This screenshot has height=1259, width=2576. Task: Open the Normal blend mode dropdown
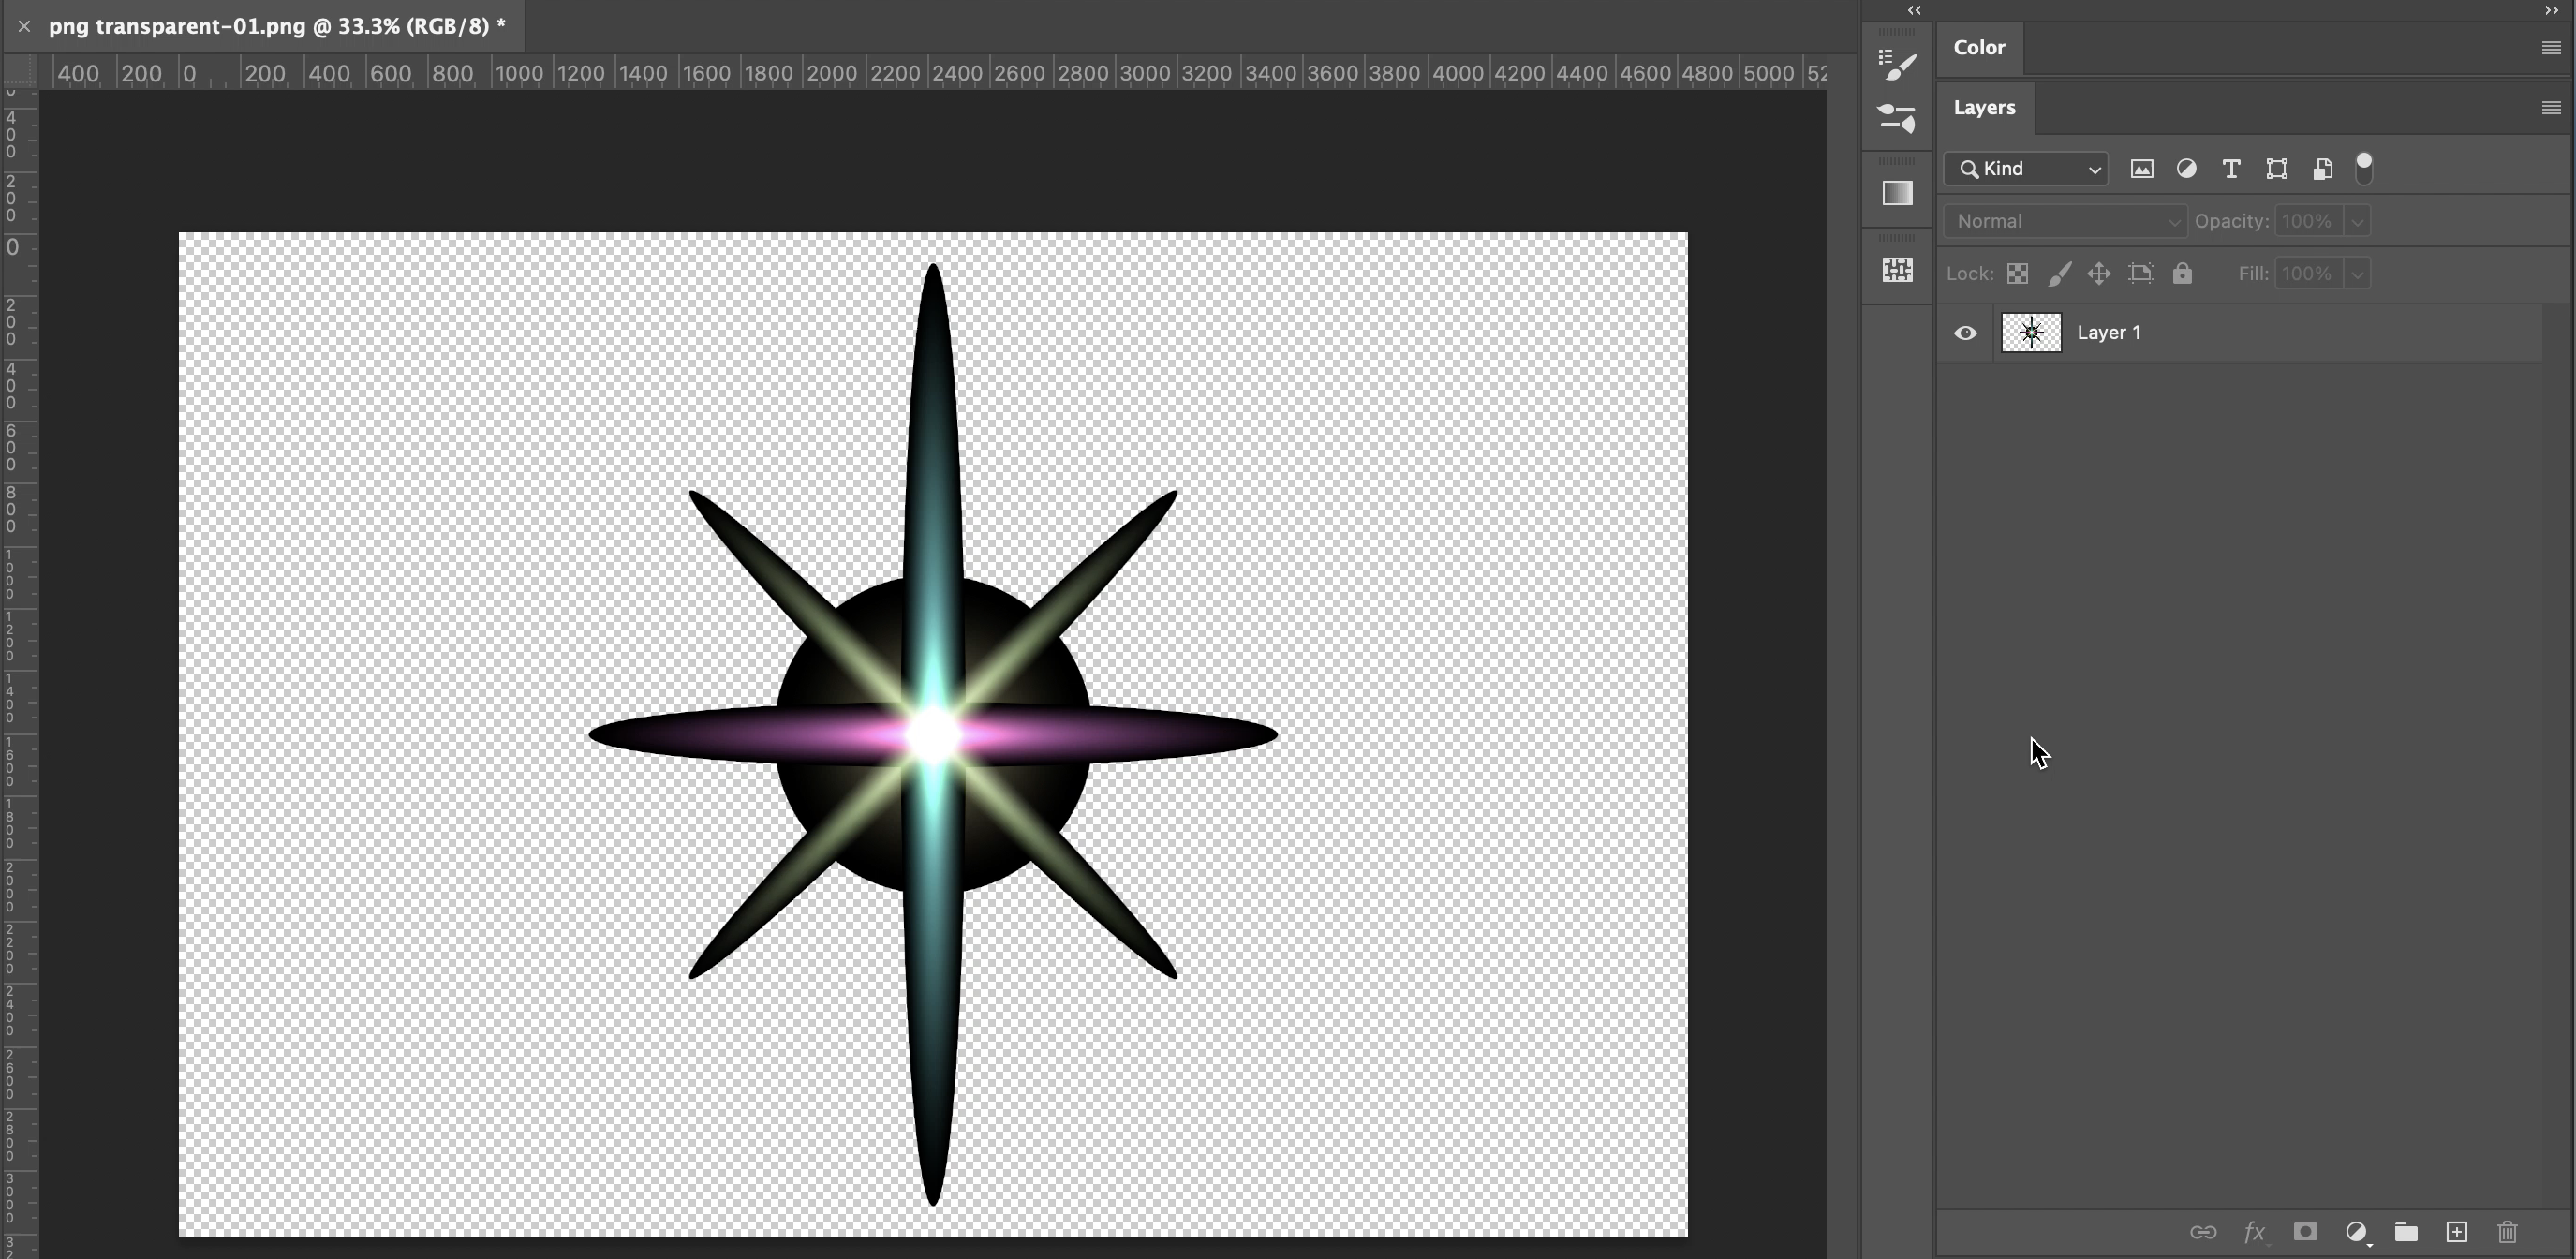pyautogui.click(x=2065, y=221)
